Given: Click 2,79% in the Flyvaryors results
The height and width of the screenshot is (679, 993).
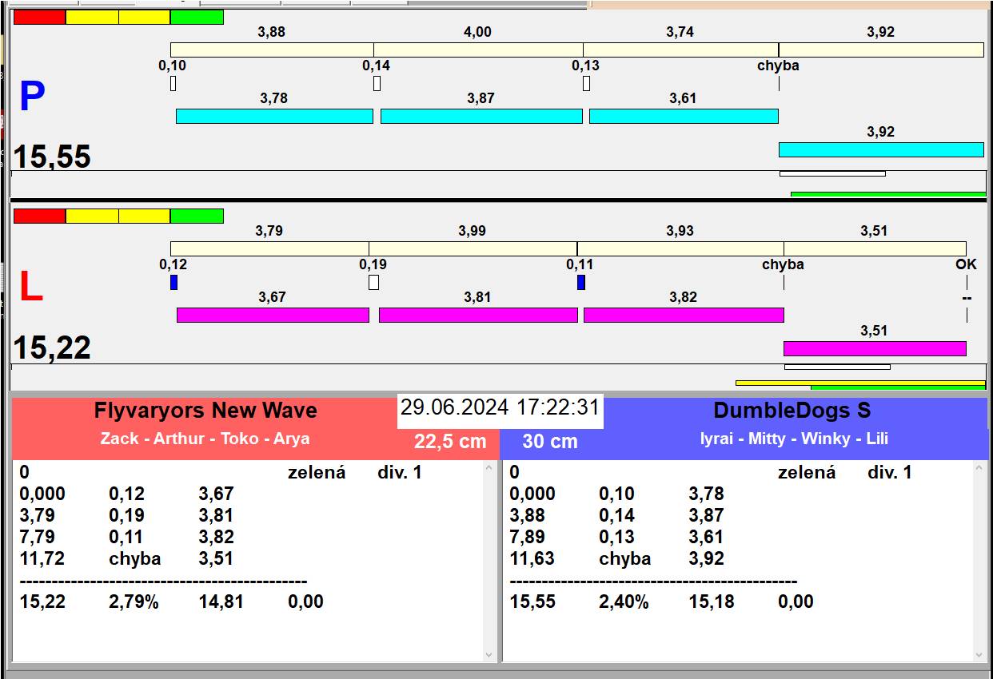Looking at the screenshot, I should pyautogui.click(x=134, y=602).
